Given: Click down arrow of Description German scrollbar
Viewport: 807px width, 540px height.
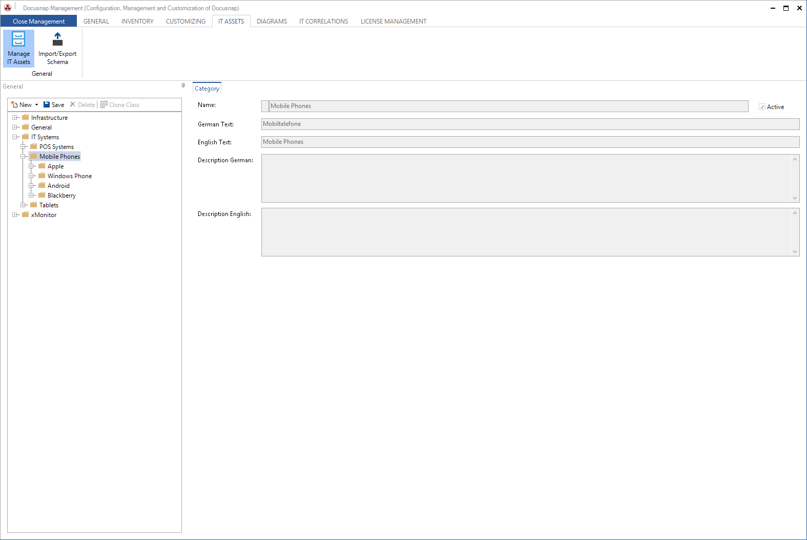Looking at the screenshot, I should [x=795, y=198].
